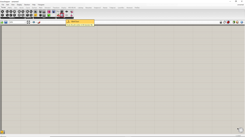Toggle the preview eye icon

point(34,22)
